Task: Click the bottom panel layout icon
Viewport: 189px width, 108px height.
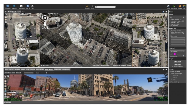Action: (x=163, y=69)
